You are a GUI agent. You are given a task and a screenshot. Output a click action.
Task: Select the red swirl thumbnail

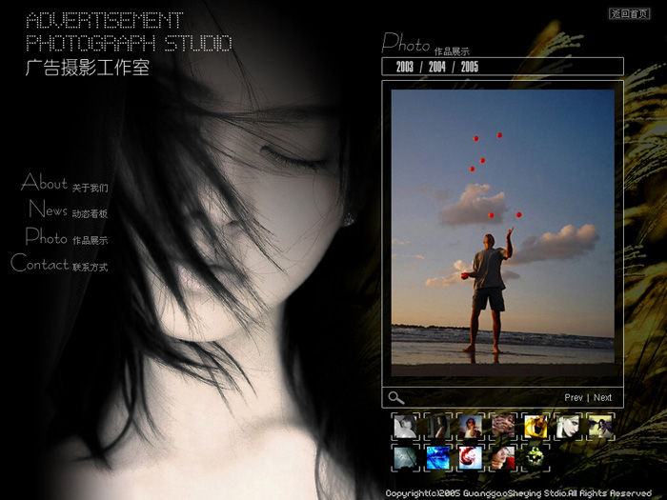click(x=470, y=458)
